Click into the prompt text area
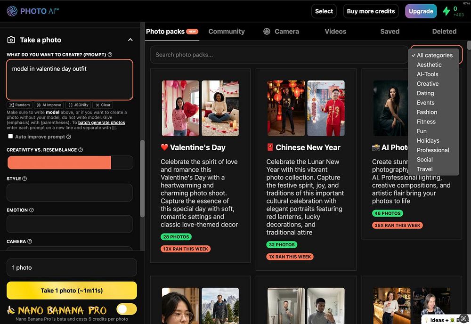This screenshot has height=324, width=471. coord(69,80)
